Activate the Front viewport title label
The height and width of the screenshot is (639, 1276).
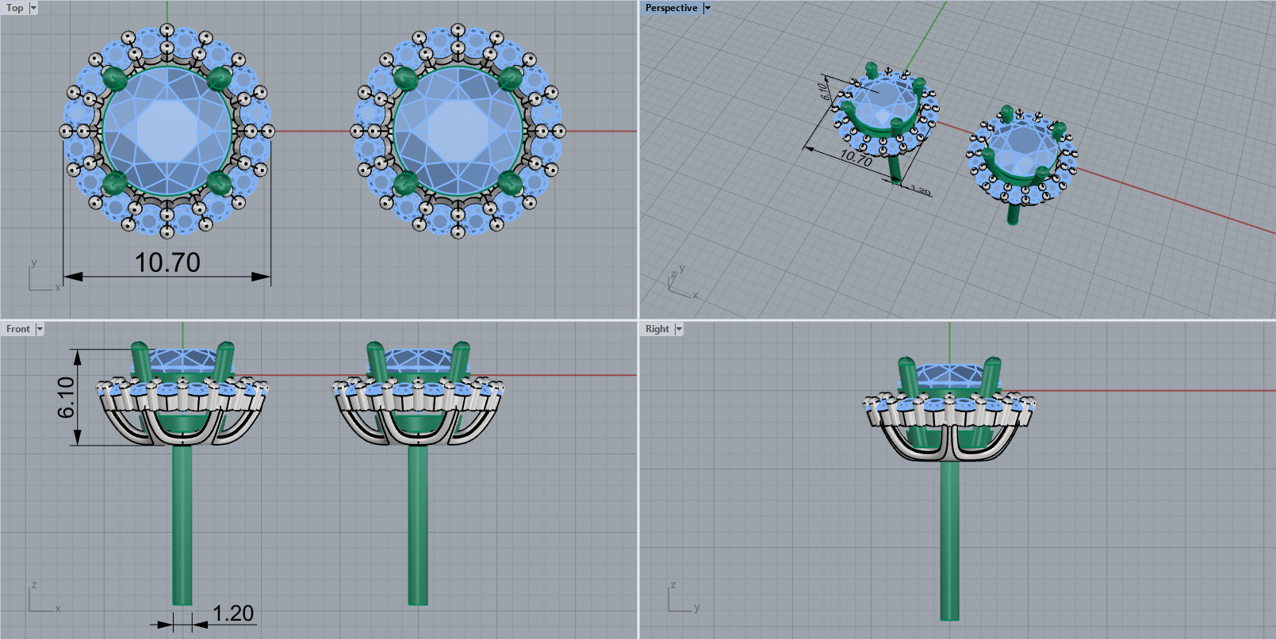point(18,329)
